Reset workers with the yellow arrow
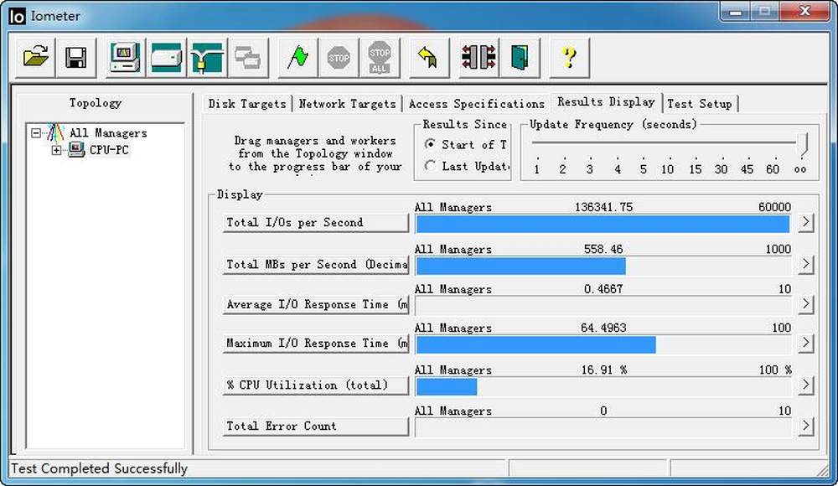This screenshot has height=486, width=838. click(x=428, y=57)
